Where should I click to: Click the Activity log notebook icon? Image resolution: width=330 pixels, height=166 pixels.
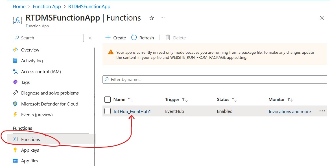tap(15, 61)
